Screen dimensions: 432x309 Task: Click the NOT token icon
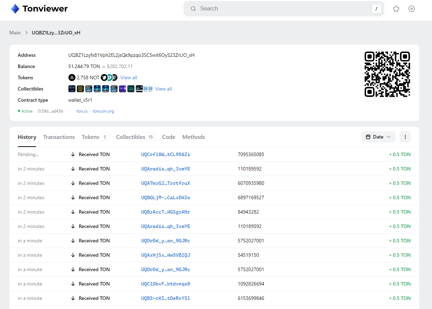tap(72, 78)
